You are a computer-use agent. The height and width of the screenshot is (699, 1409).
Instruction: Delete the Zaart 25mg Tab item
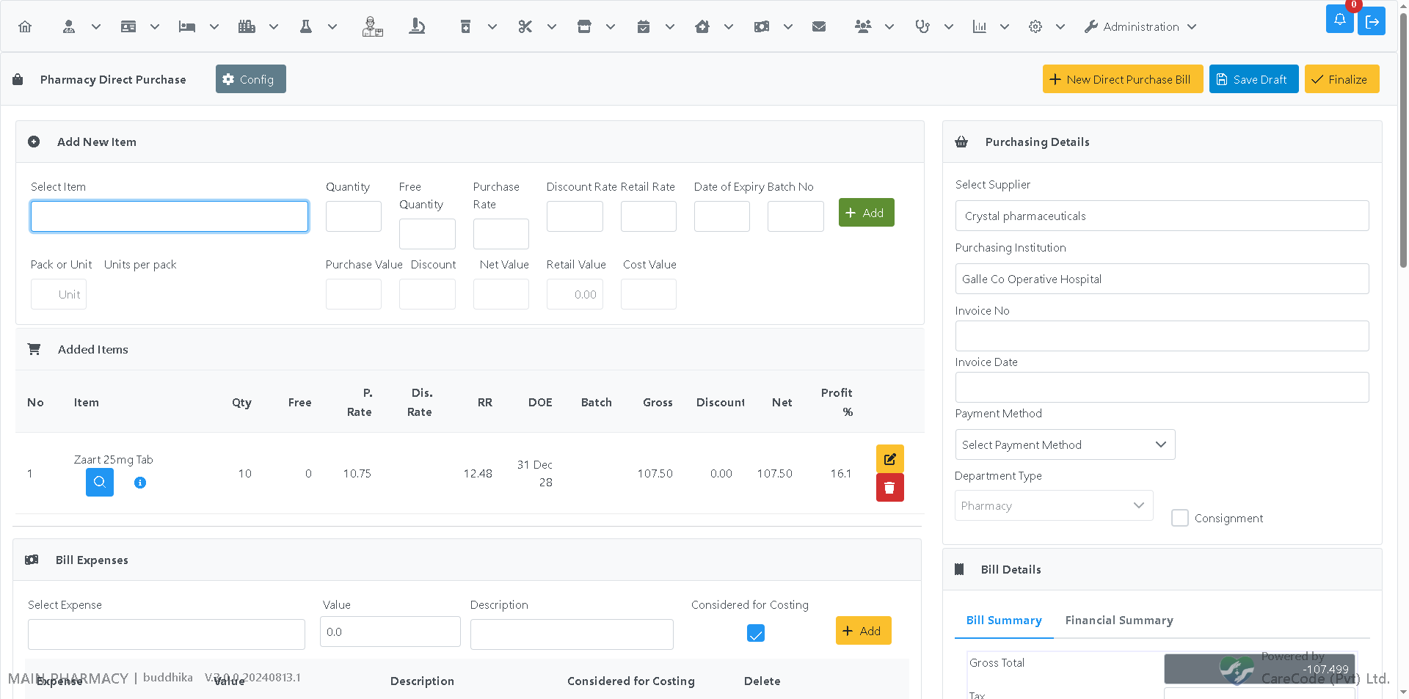point(889,488)
